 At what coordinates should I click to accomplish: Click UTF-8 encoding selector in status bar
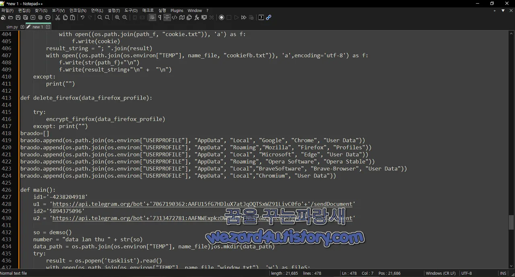pos(467,273)
